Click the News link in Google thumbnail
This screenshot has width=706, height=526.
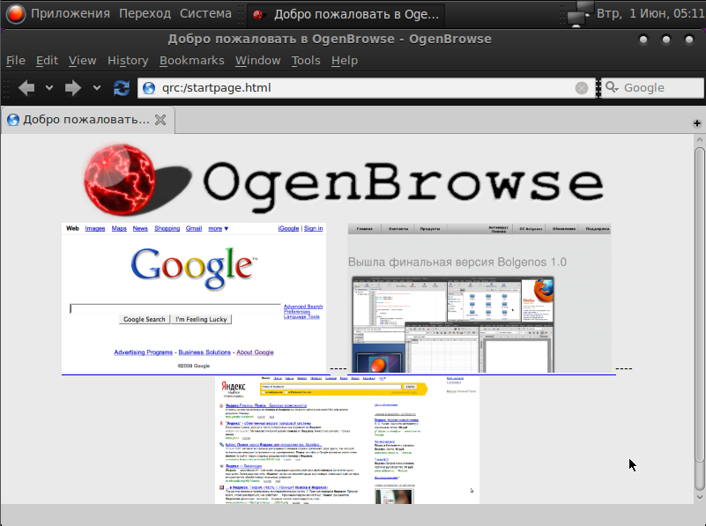click(140, 228)
